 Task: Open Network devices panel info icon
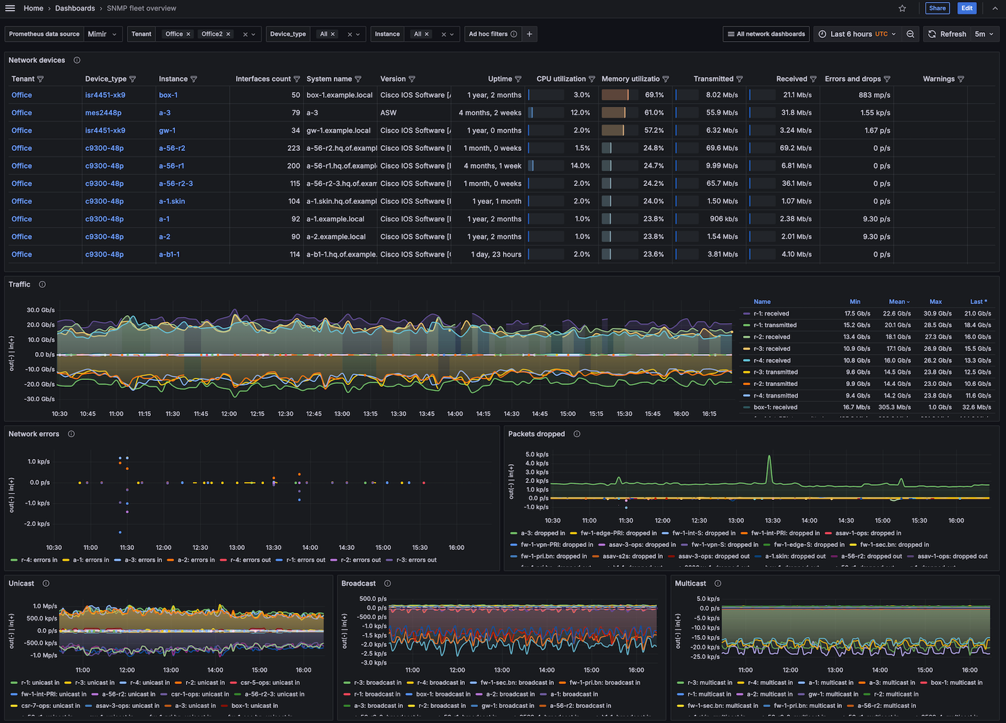click(x=77, y=60)
